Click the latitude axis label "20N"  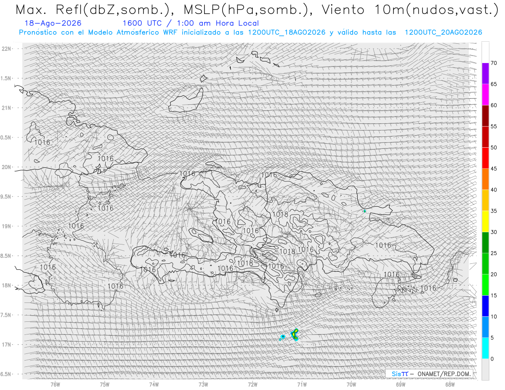7,167
